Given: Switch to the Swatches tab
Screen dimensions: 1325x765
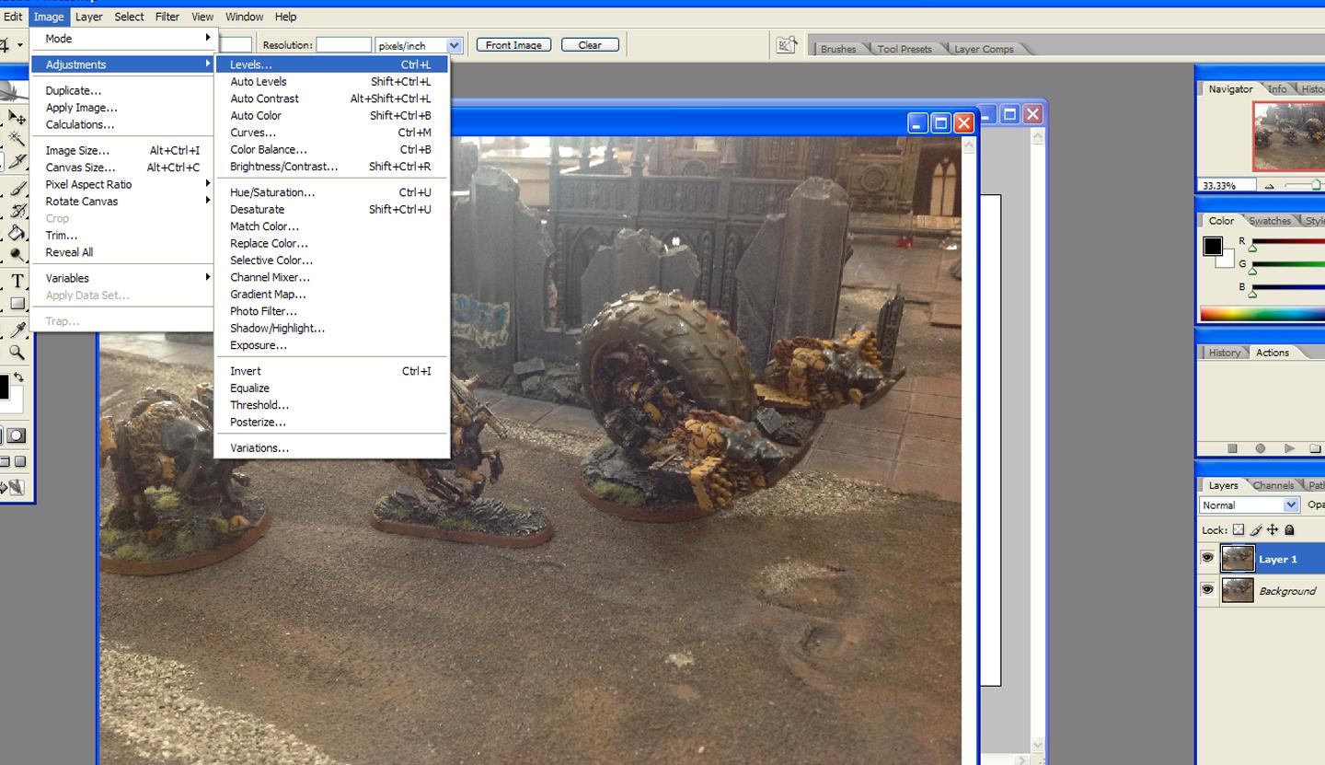Looking at the screenshot, I should coord(1270,221).
